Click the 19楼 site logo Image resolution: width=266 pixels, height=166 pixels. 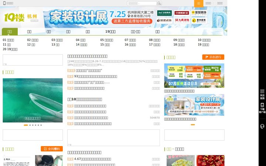pyautogui.click(x=14, y=17)
